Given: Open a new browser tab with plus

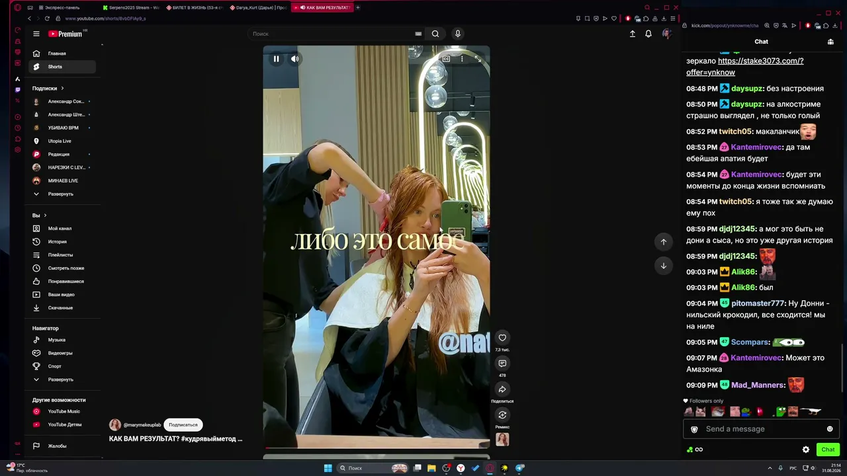Looking at the screenshot, I should point(358,7).
